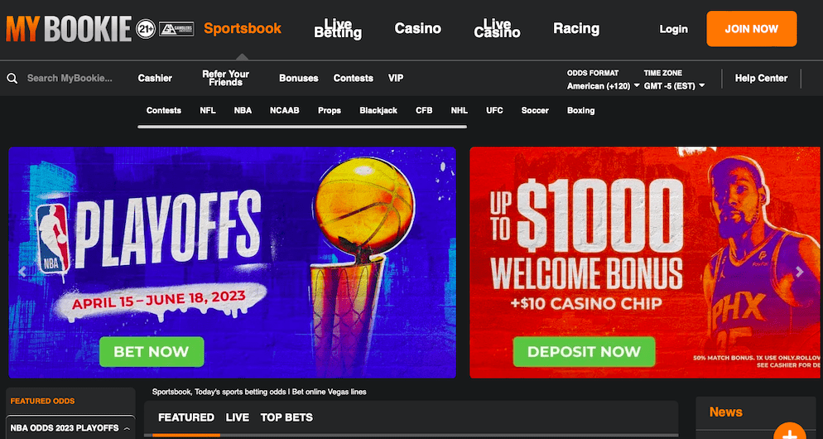Show previous banner with left arrow
Image resolution: width=823 pixels, height=439 pixels.
click(x=22, y=272)
